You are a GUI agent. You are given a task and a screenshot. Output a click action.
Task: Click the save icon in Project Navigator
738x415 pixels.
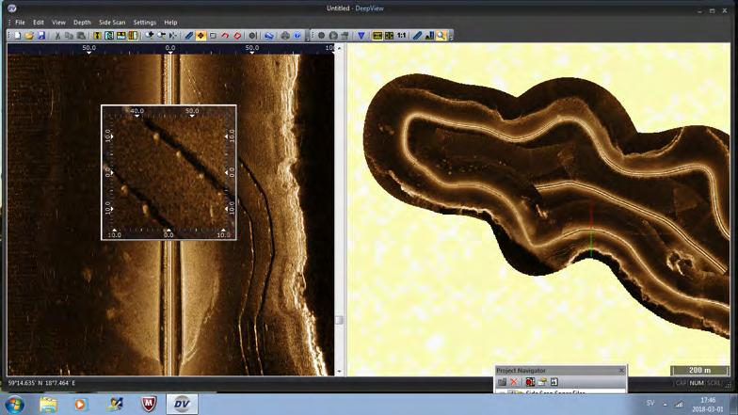coord(554,382)
